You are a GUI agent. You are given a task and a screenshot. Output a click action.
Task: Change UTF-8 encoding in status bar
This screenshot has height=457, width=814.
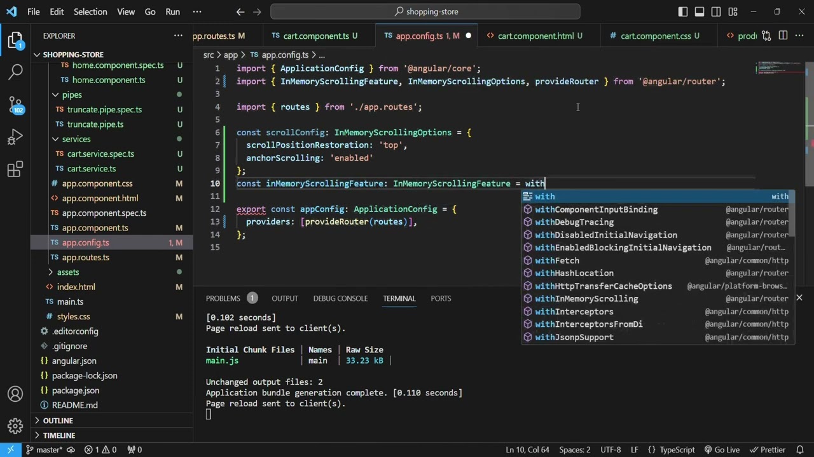coord(610,449)
